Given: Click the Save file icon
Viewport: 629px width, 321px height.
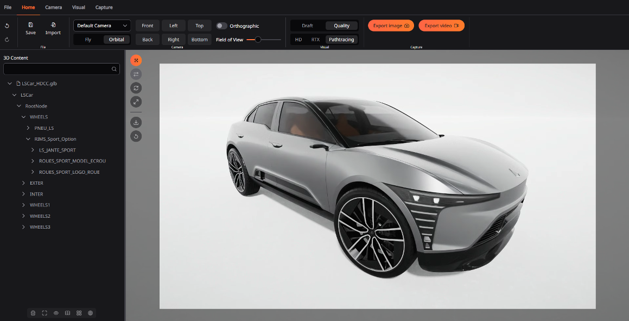Looking at the screenshot, I should 30,25.
